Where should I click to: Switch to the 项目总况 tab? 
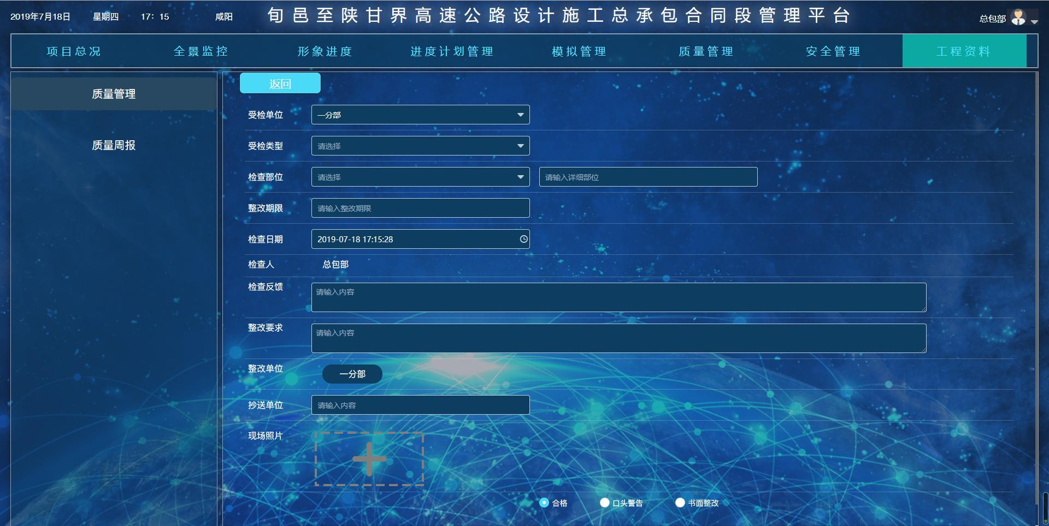tap(74, 51)
